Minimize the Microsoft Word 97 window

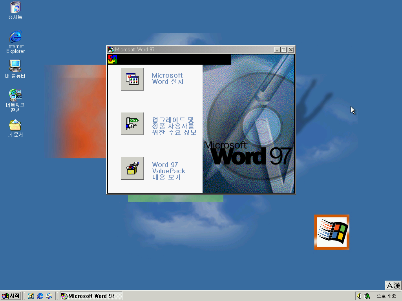click(277, 50)
